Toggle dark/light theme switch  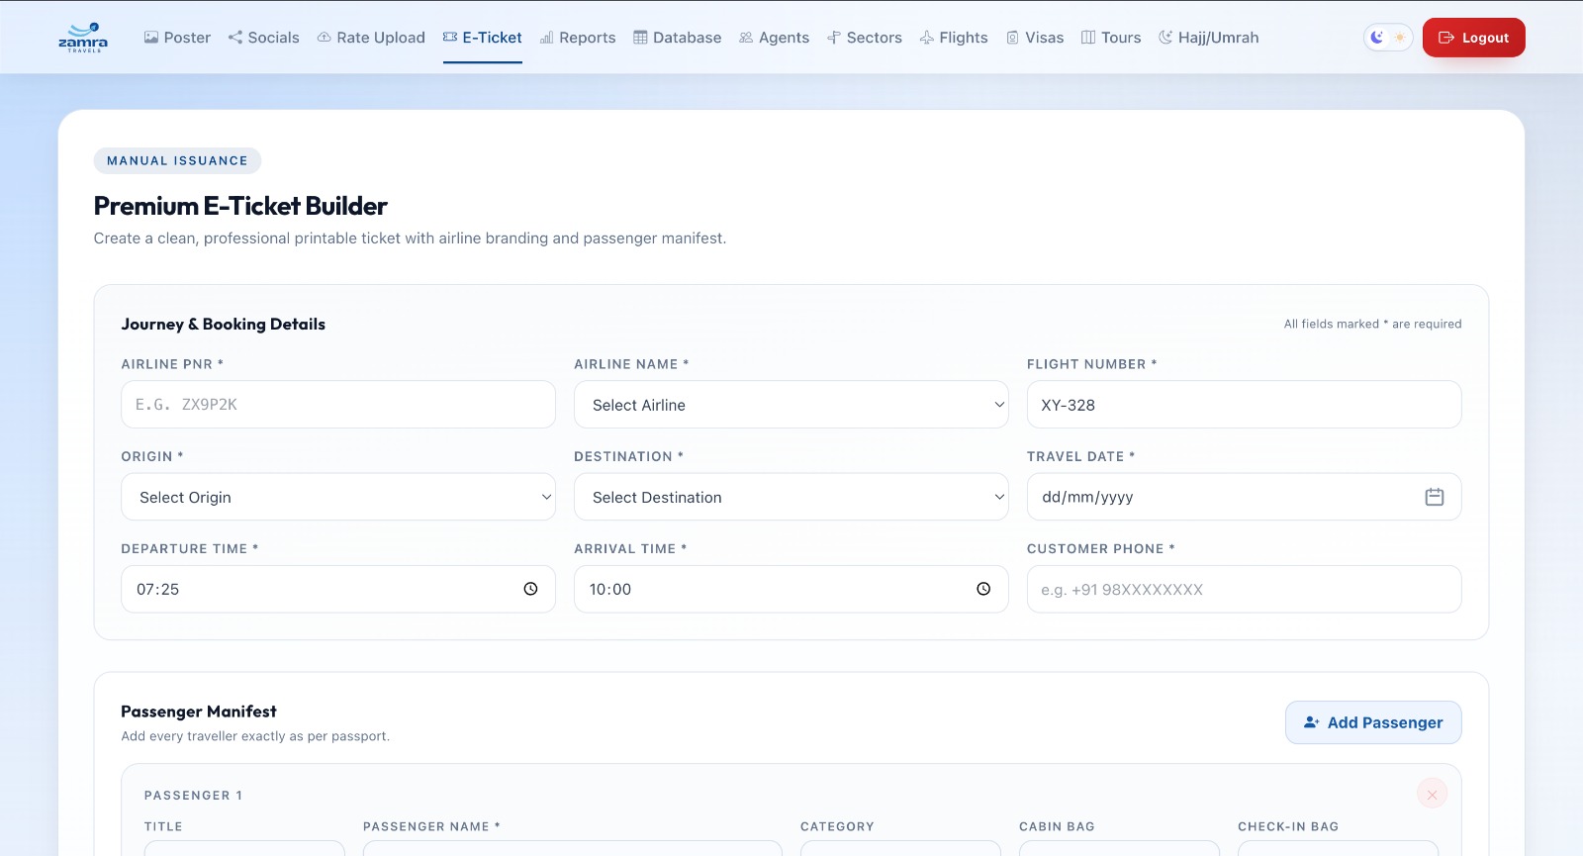(1388, 38)
